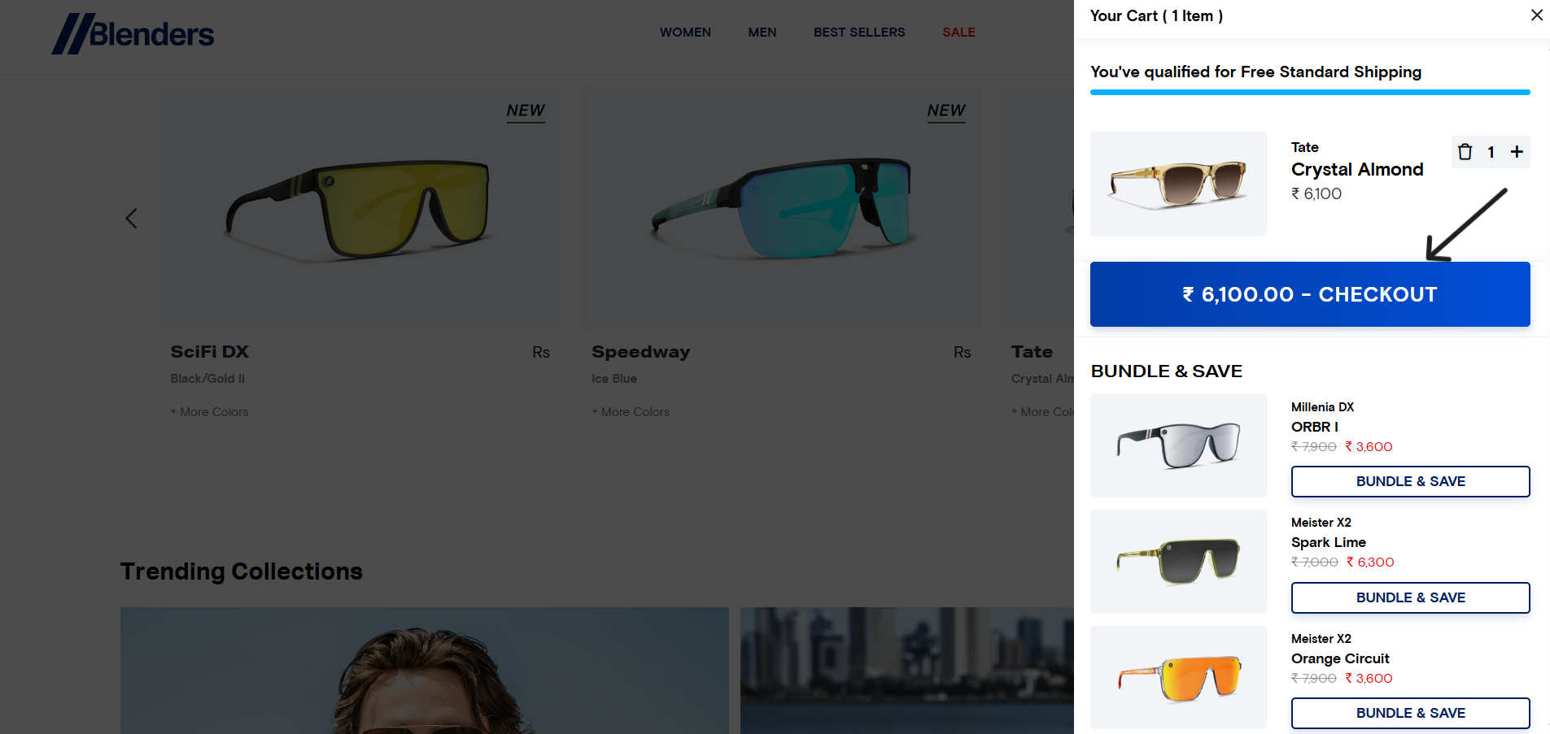
Task: Bundle and save Meister X2 Spark Lime
Action: (1410, 597)
